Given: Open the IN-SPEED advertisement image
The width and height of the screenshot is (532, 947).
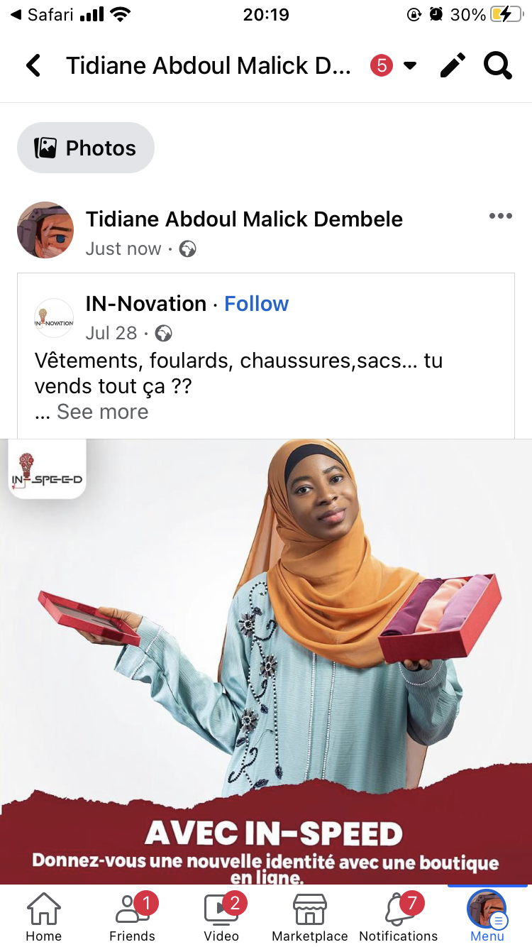Looking at the screenshot, I should coord(266,662).
